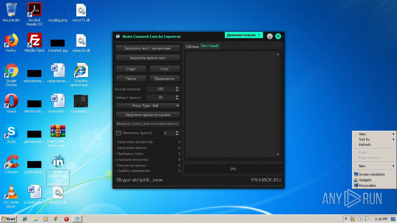
Task: Click the Кол-во потоков 150 field
Action: [x=160, y=89]
